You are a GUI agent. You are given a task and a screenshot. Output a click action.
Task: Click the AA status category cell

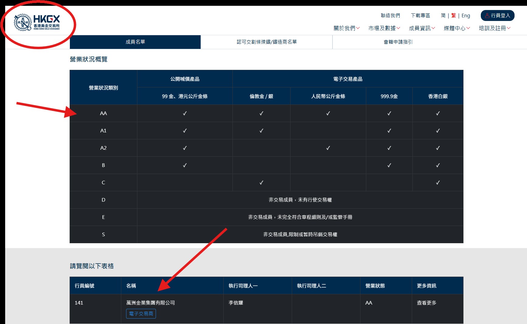tap(103, 113)
